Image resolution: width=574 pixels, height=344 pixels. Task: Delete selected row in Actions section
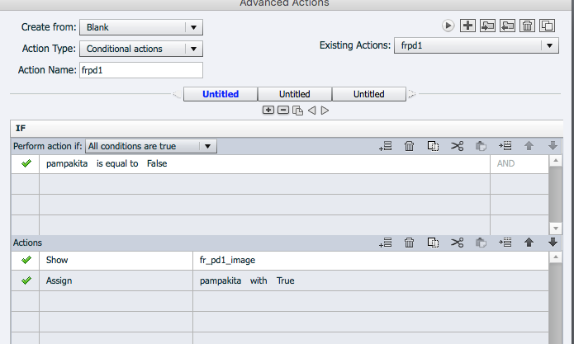(x=409, y=243)
